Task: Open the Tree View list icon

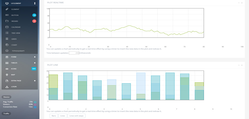Action: 7,33
